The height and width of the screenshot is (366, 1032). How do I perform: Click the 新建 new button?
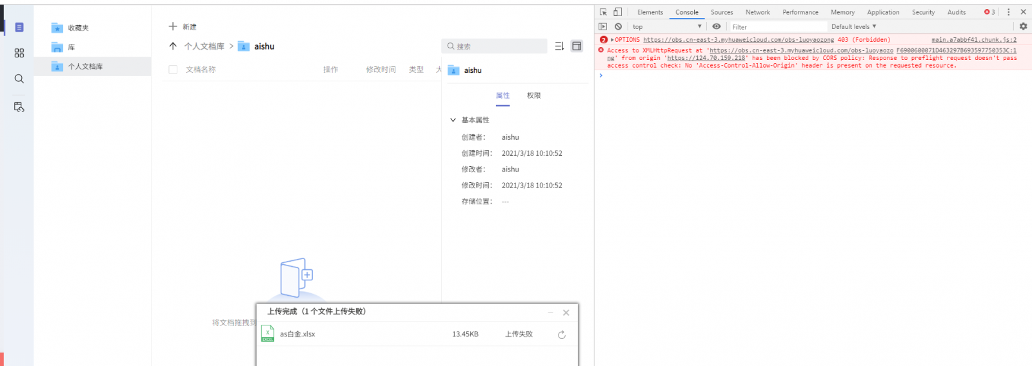click(x=183, y=26)
